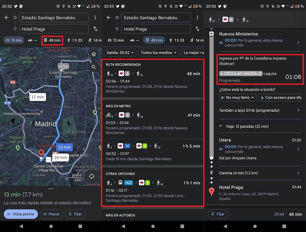306x232 pixels.
Task: Tap the back arrow to exit directions
Action: point(7,17)
